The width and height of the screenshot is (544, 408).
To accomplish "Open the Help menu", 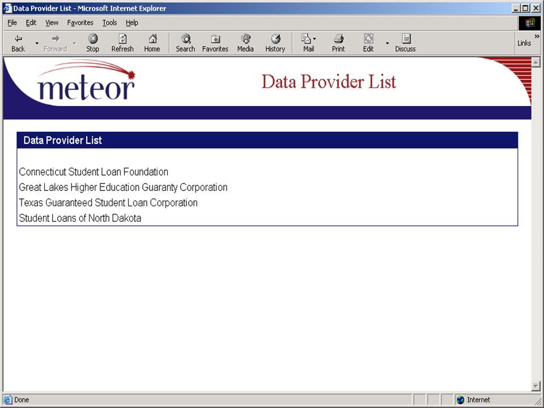I will (132, 23).
